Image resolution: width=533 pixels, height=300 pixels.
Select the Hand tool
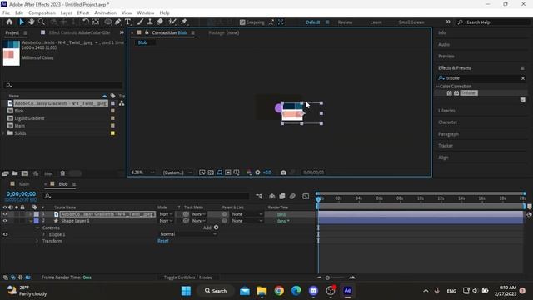click(x=32, y=22)
